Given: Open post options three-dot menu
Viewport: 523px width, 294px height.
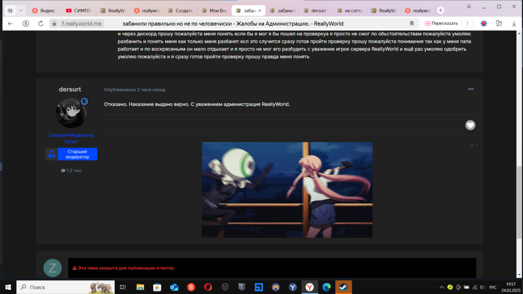Looking at the screenshot, I should pyautogui.click(x=471, y=89).
